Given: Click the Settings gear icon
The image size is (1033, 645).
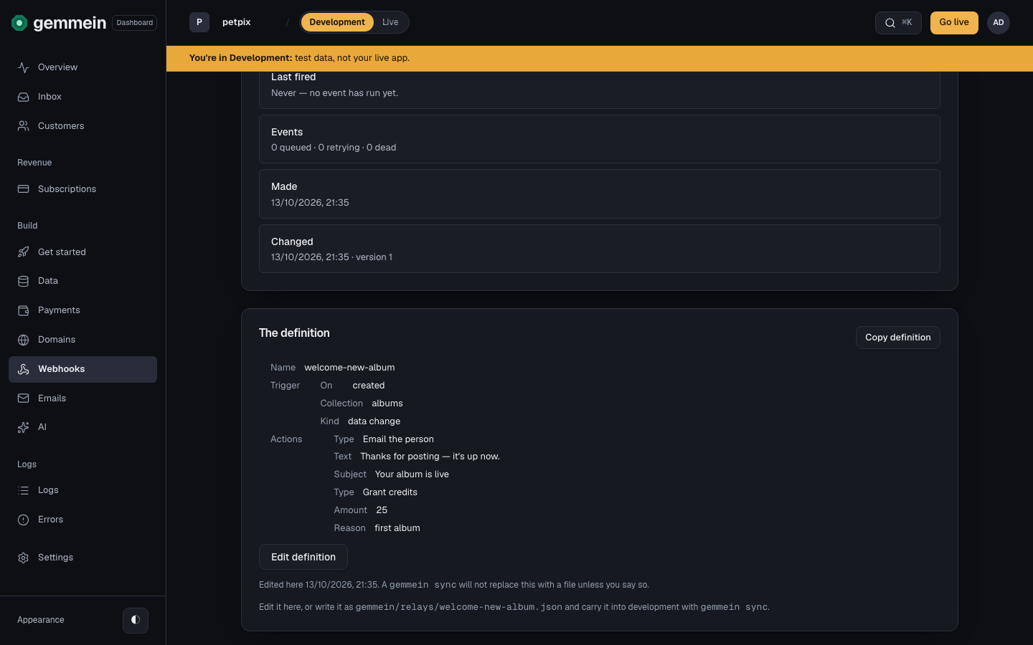Looking at the screenshot, I should point(24,558).
